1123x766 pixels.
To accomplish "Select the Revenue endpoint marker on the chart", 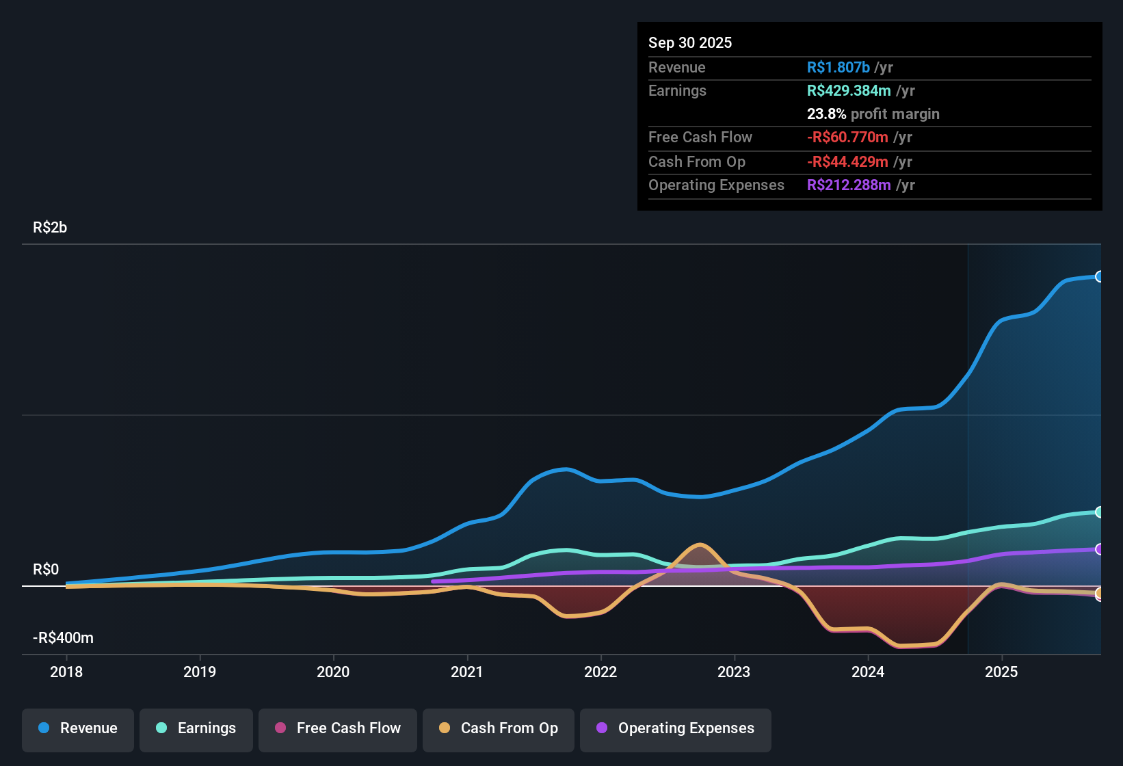I will coord(1100,276).
